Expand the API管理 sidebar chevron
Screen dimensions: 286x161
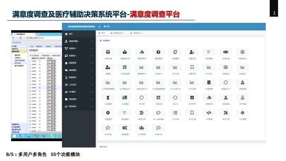coord(92,92)
